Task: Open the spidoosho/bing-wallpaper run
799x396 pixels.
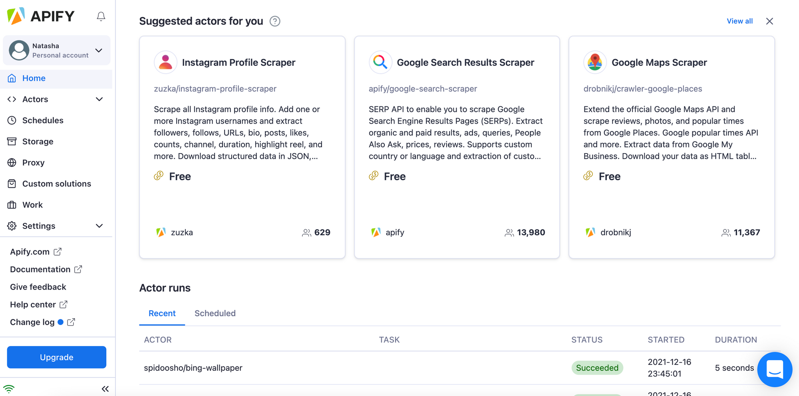Action: coord(193,368)
